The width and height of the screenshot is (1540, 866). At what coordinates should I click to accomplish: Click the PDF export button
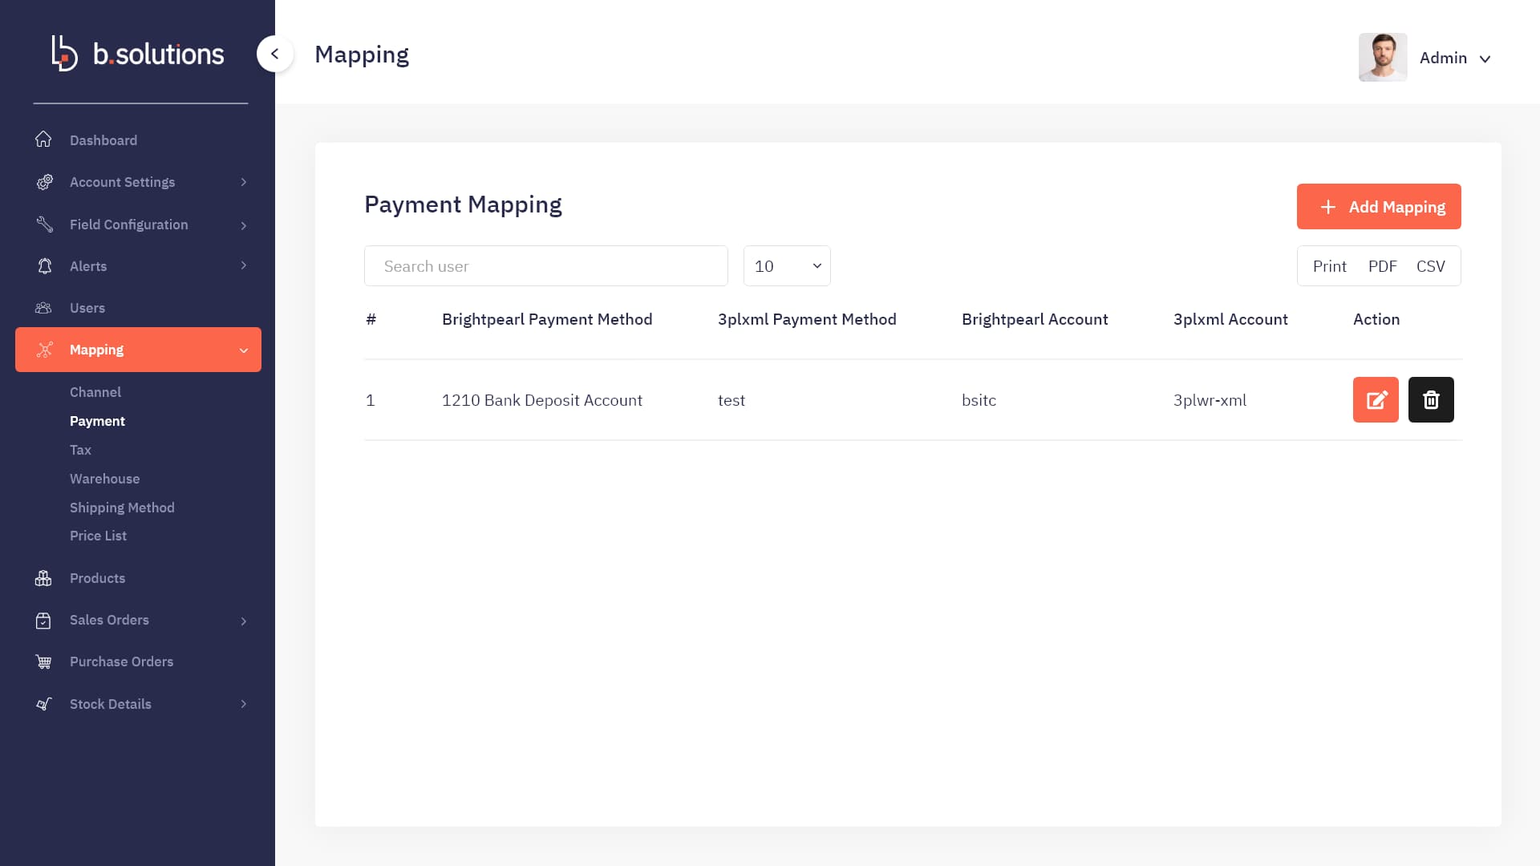click(x=1383, y=266)
